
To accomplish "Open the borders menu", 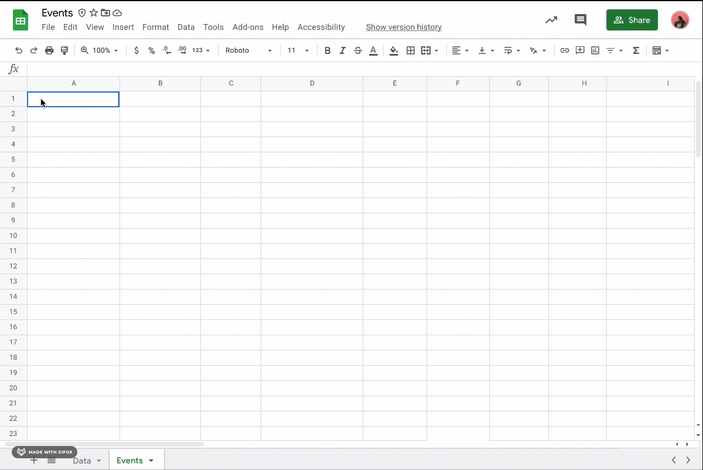I will pyautogui.click(x=411, y=50).
